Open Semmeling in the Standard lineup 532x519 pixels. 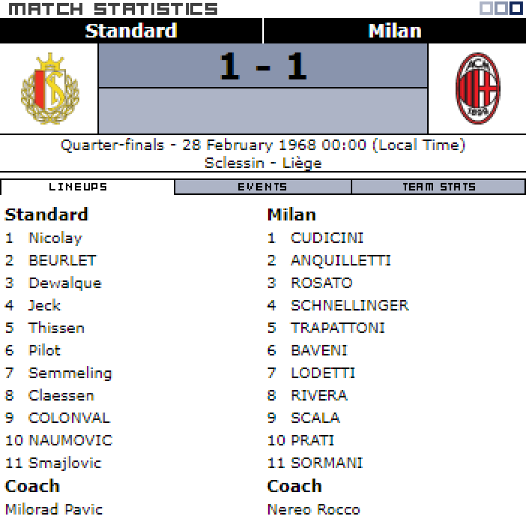pyautogui.click(x=70, y=373)
